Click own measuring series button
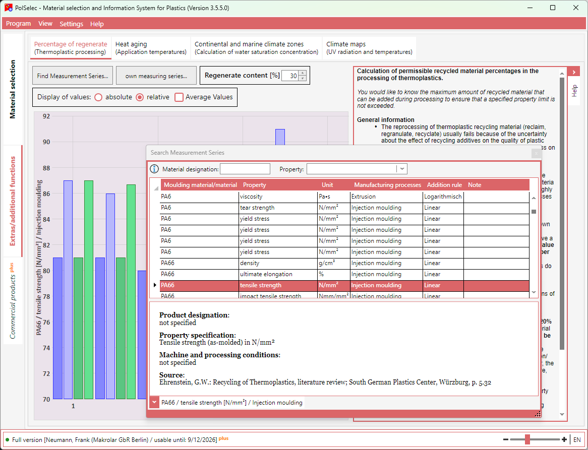The height and width of the screenshot is (450, 588). pos(156,76)
